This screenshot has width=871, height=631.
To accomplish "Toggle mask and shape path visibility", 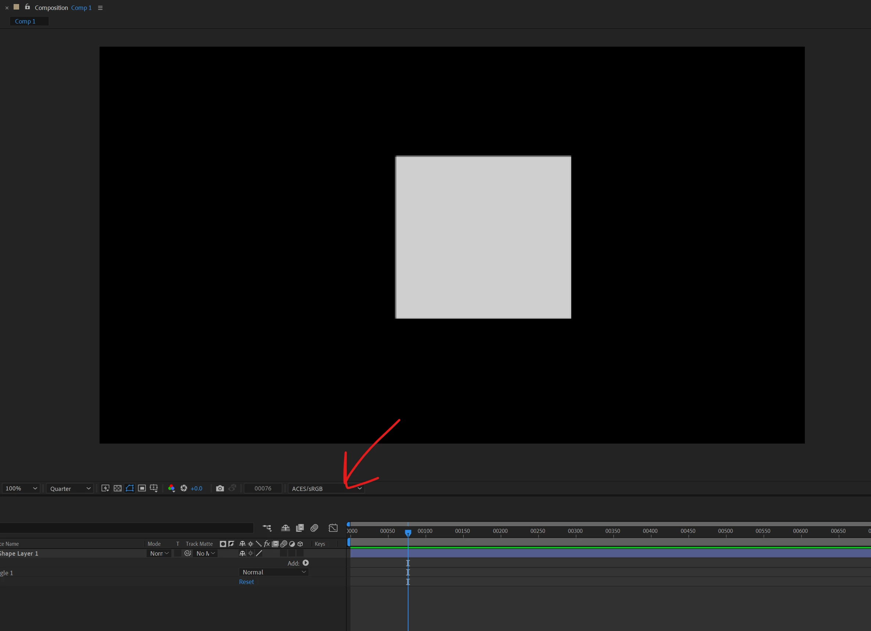I will (130, 488).
